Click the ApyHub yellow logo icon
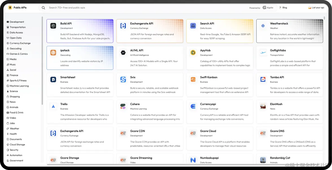Screen dimensions: 332x170 (x=193, y=53)
